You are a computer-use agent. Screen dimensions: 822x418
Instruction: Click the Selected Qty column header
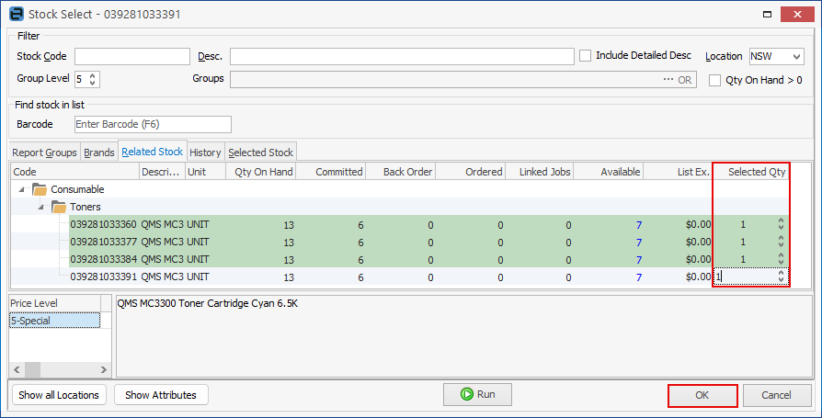coord(750,172)
